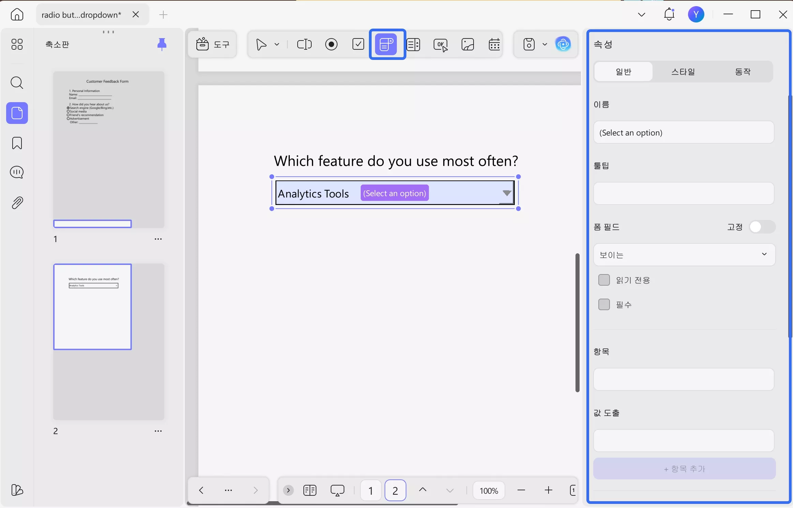
Task: Start slideshow presentation icon
Action: coord(337,491)
